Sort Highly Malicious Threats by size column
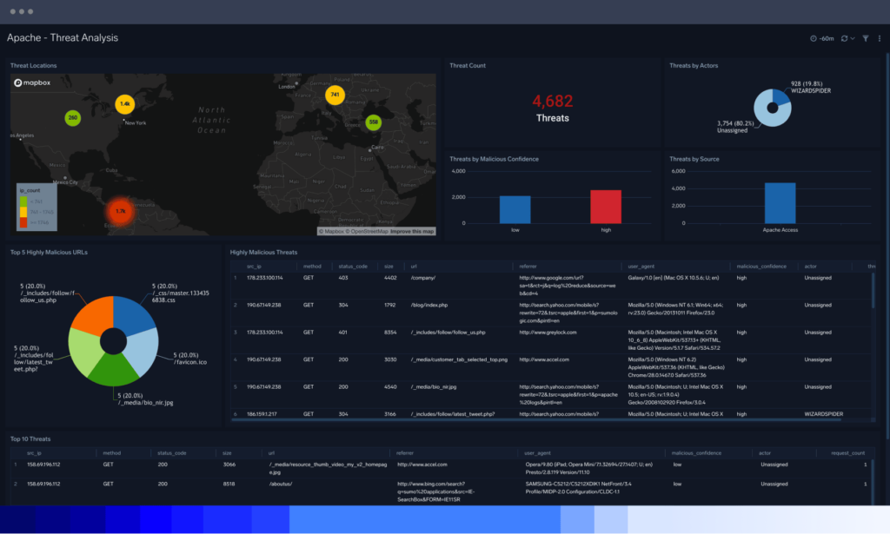 click(389, 267)
